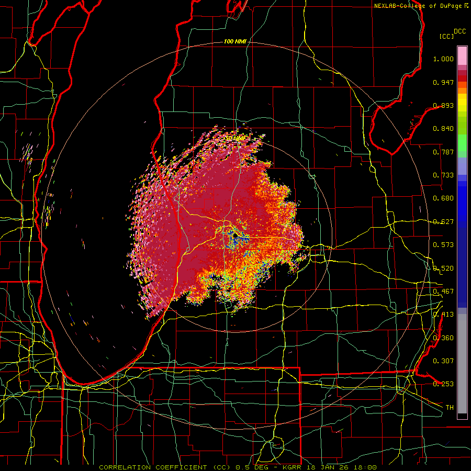Select the 0.947 scale value
471x471 pixels.
click(x=443, y=82)
